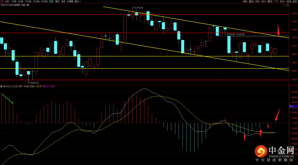The image size is (298, 165).
Task: Open the 画线 drawing tools
Action: pyautogui.click(x=270, y=1)
